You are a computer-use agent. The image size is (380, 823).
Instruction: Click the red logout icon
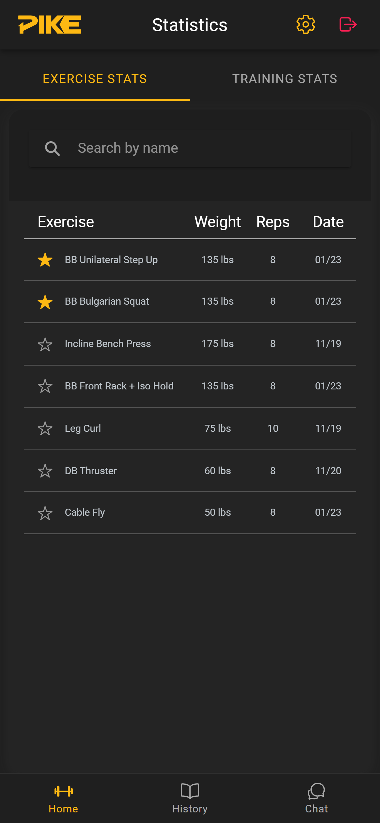tap(348, 24)
